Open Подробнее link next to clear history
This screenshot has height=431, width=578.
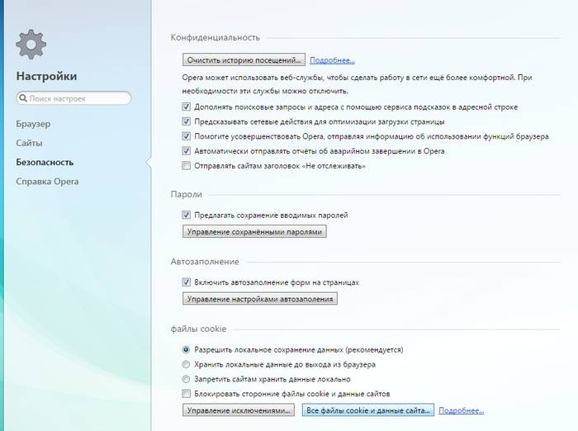click(332, 60)
